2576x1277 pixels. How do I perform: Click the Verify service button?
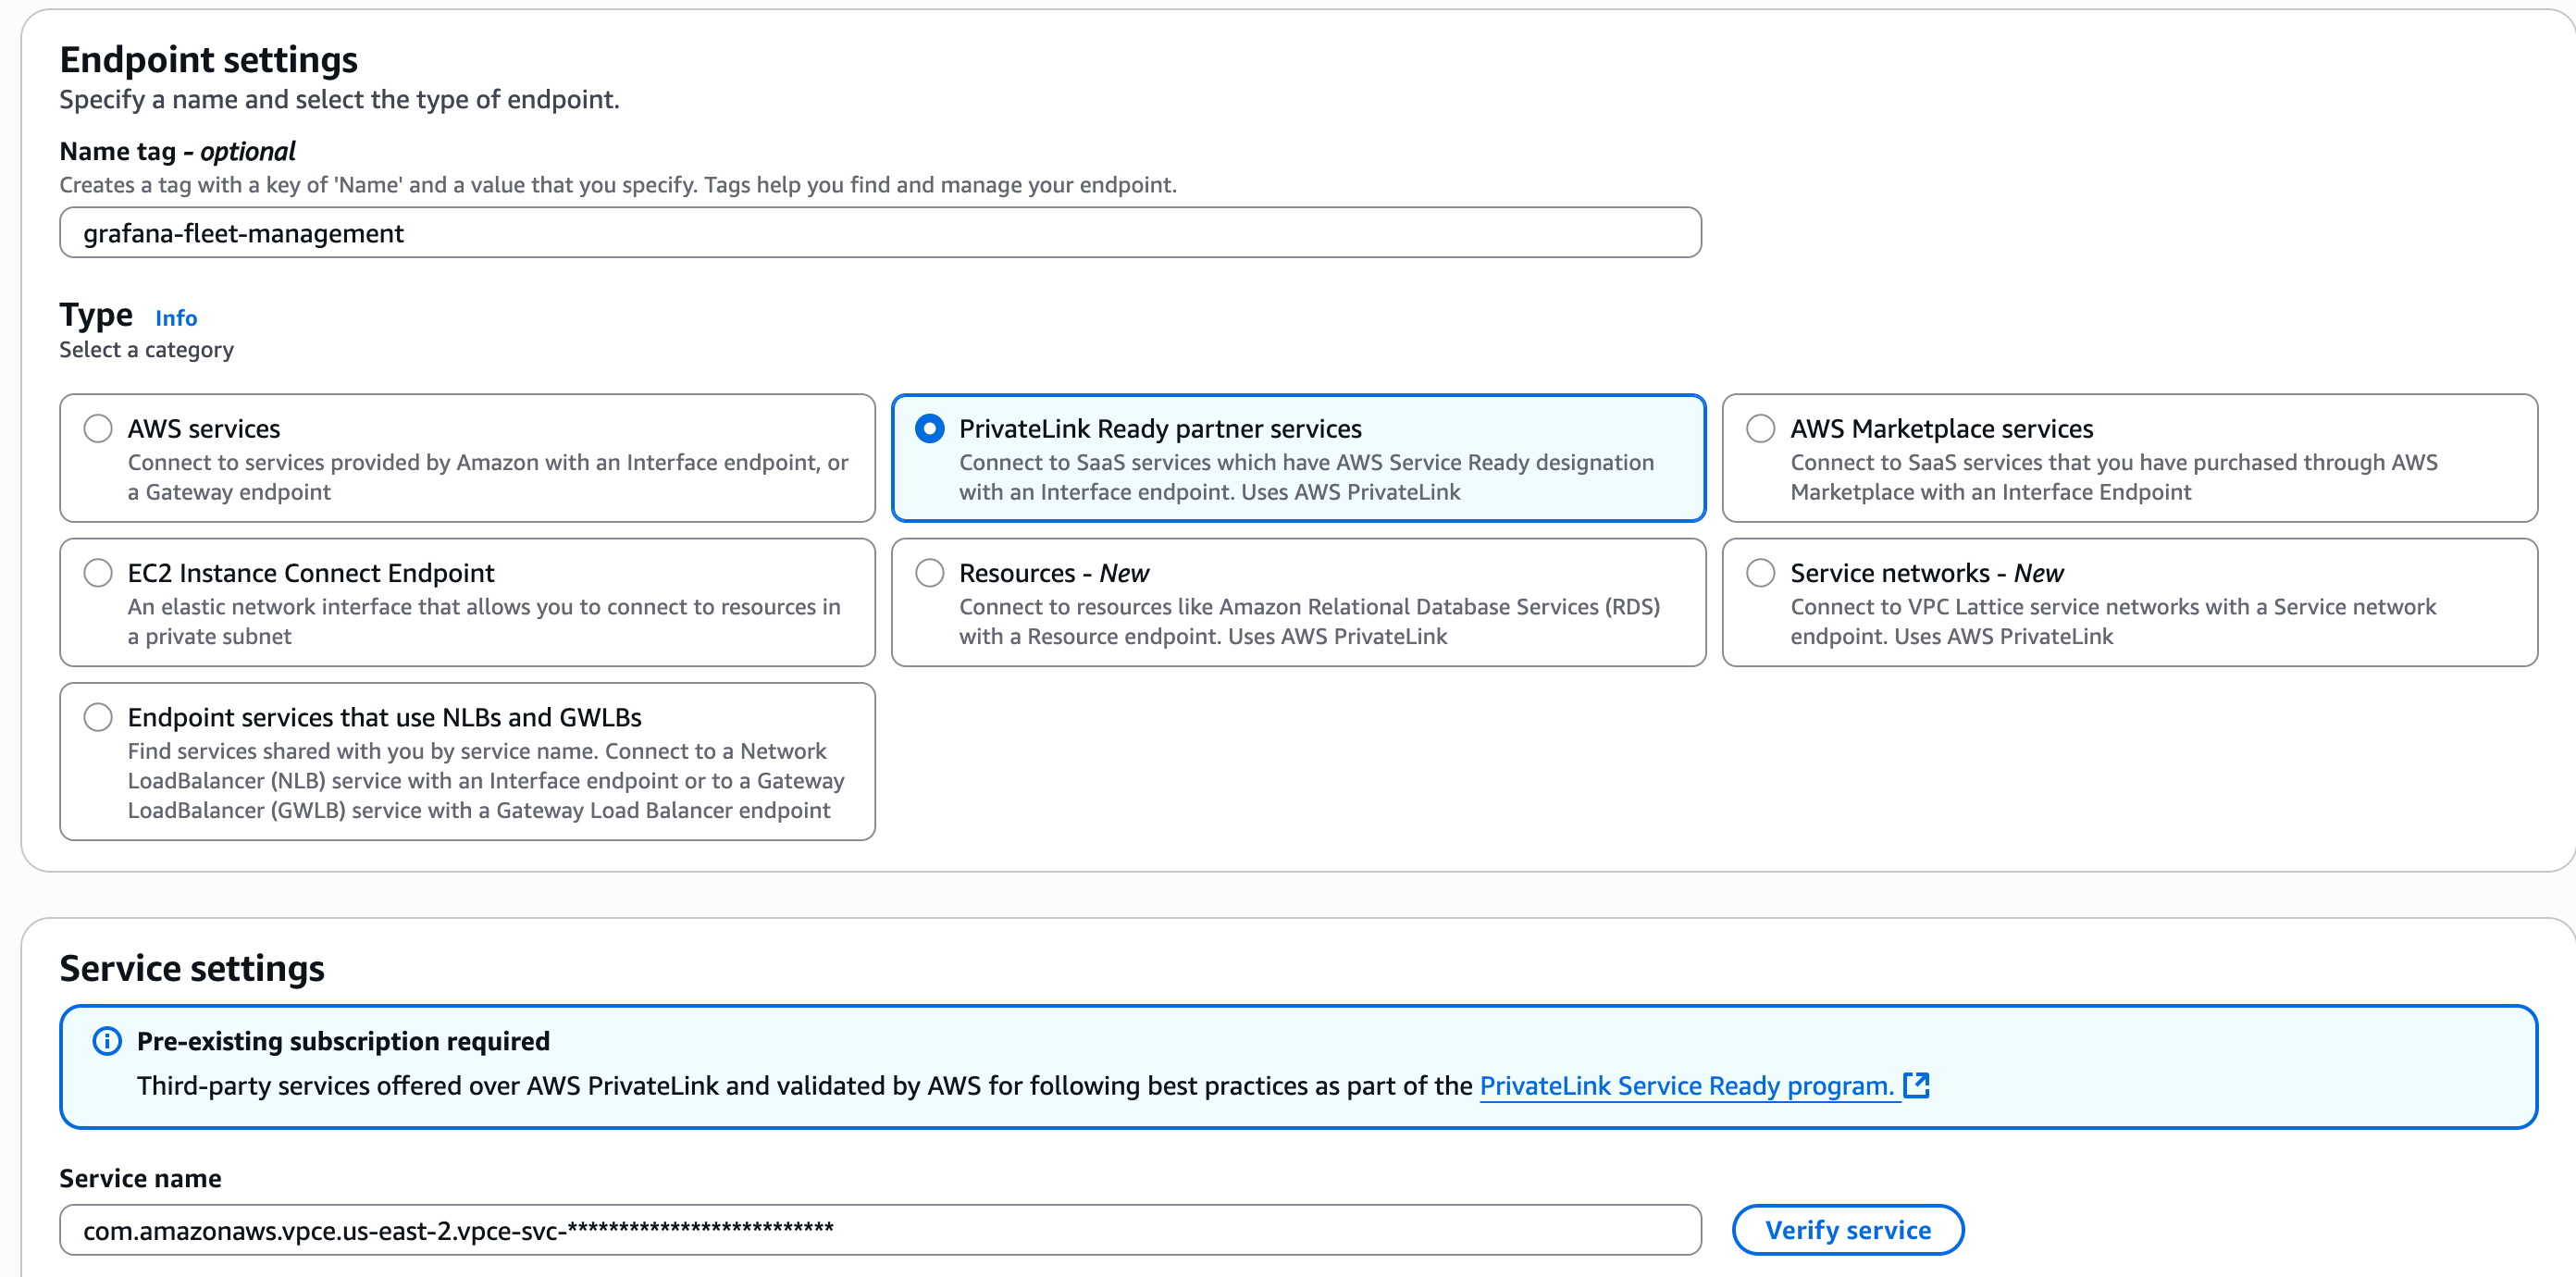pos(1847,1230)
